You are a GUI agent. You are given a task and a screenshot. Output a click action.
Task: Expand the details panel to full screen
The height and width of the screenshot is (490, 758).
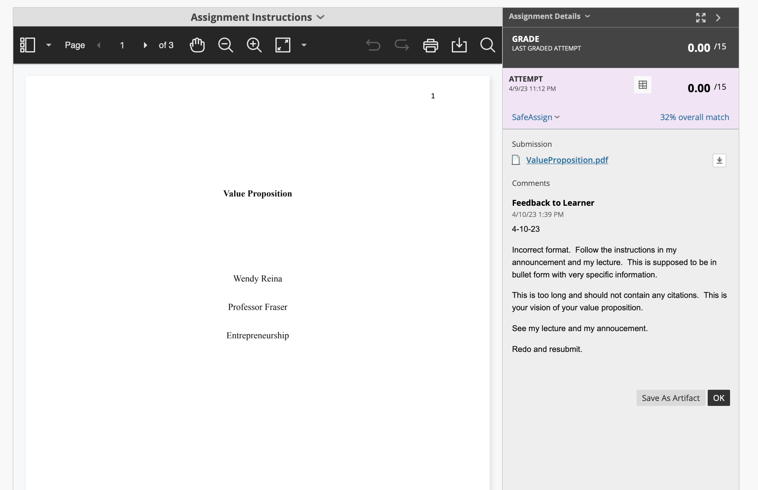click(x=701, y=17)
